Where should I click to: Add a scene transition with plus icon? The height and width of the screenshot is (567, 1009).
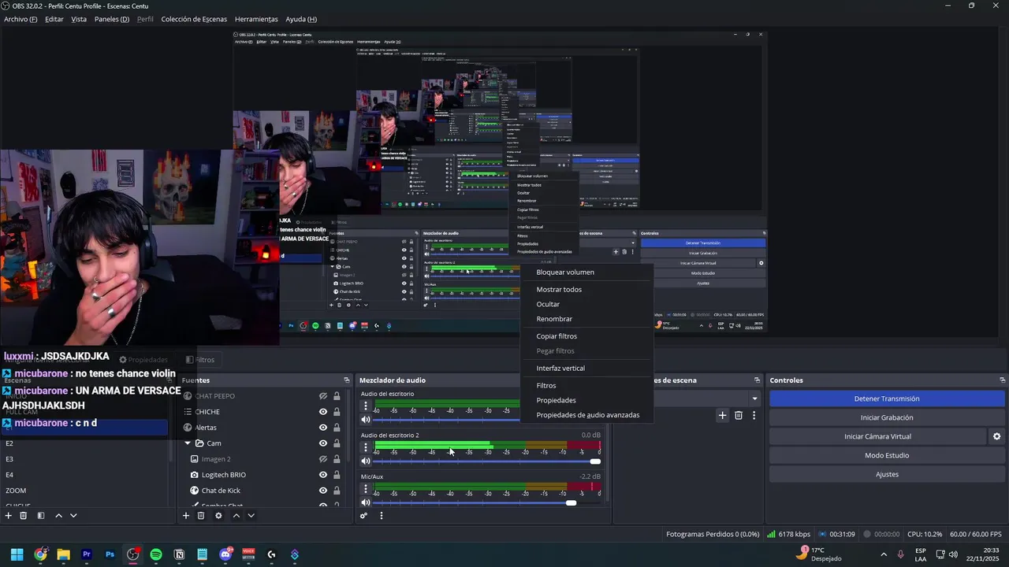pos(722,415)
